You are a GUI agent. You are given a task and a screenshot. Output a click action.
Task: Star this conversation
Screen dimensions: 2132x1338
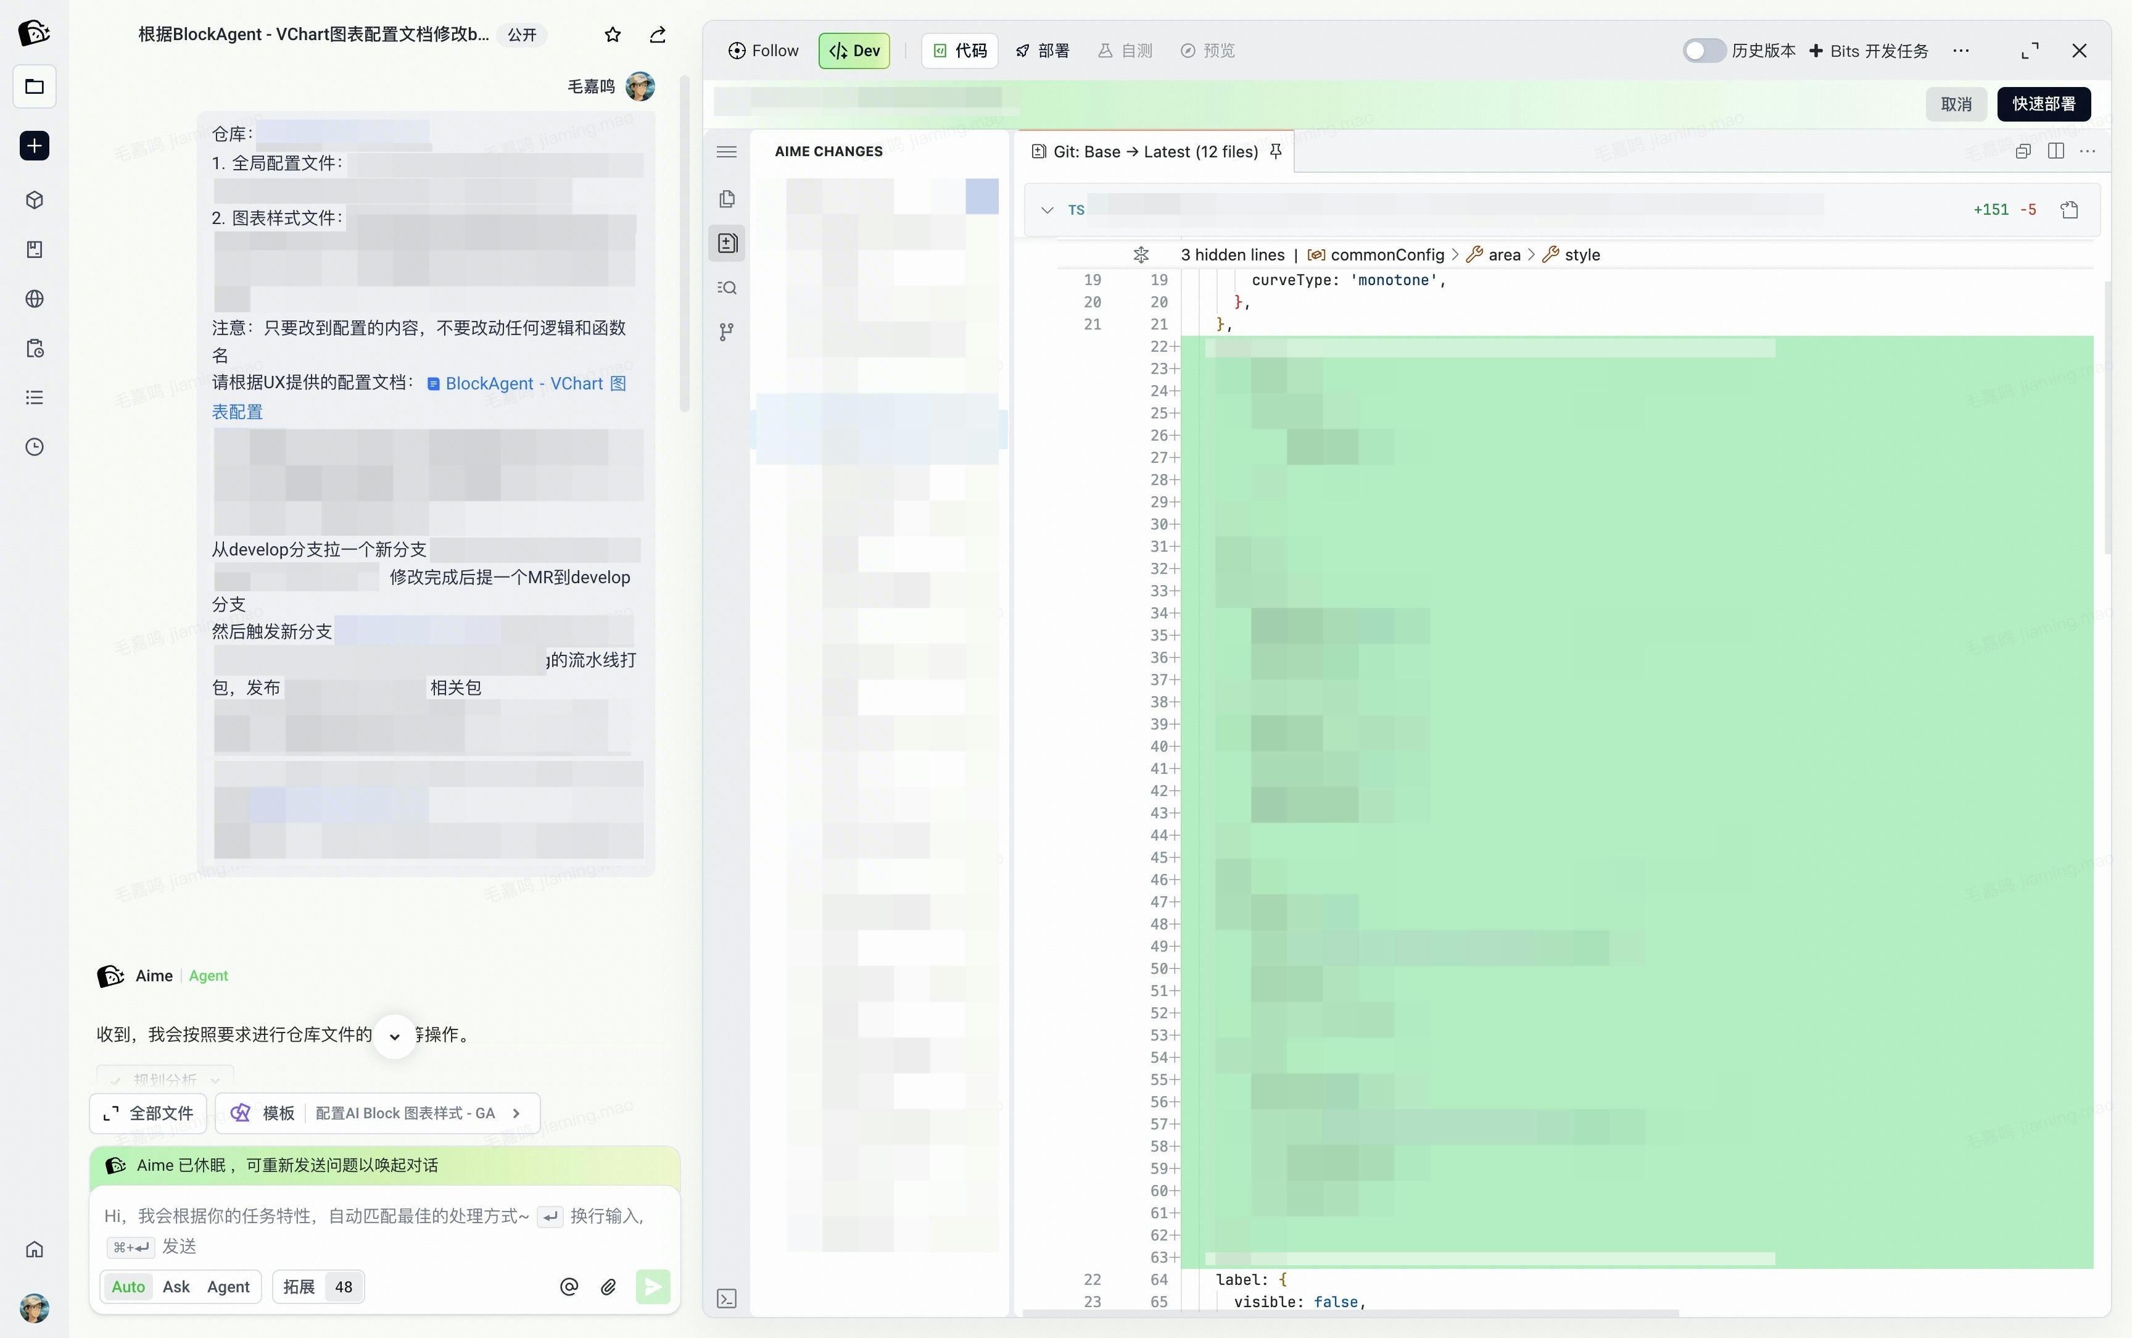tap(613, 35)
